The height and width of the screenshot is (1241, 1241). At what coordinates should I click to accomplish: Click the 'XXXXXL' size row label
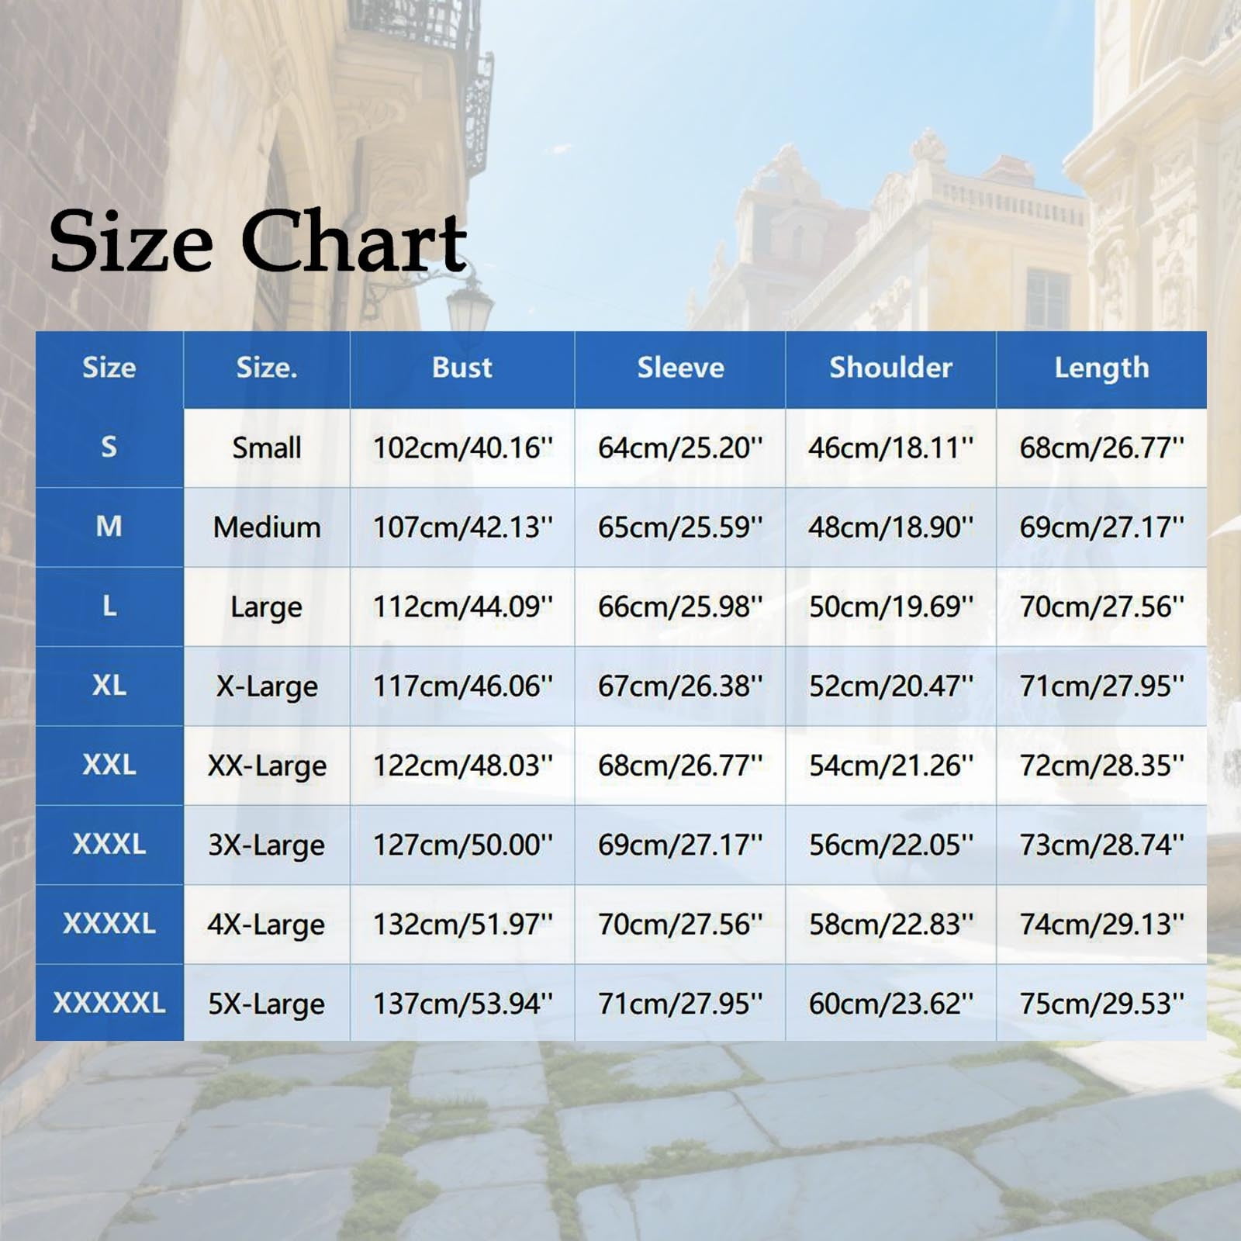109,1003
